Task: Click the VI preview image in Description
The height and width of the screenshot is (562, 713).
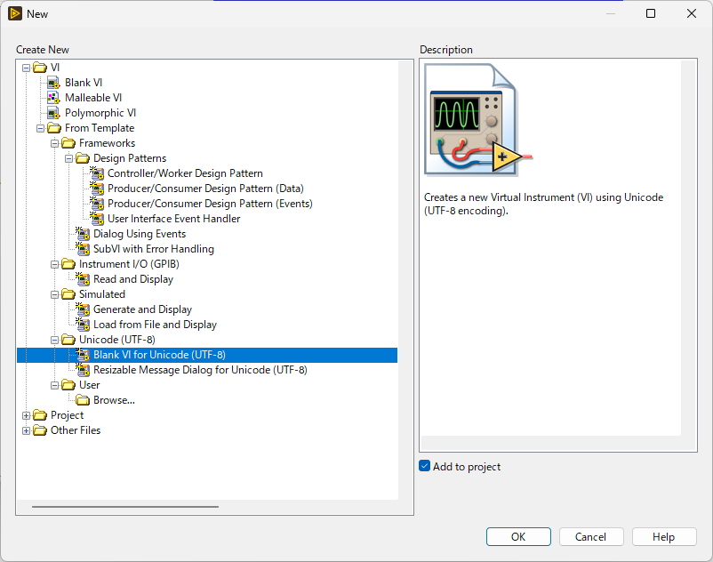Action: tap(478, 119)
